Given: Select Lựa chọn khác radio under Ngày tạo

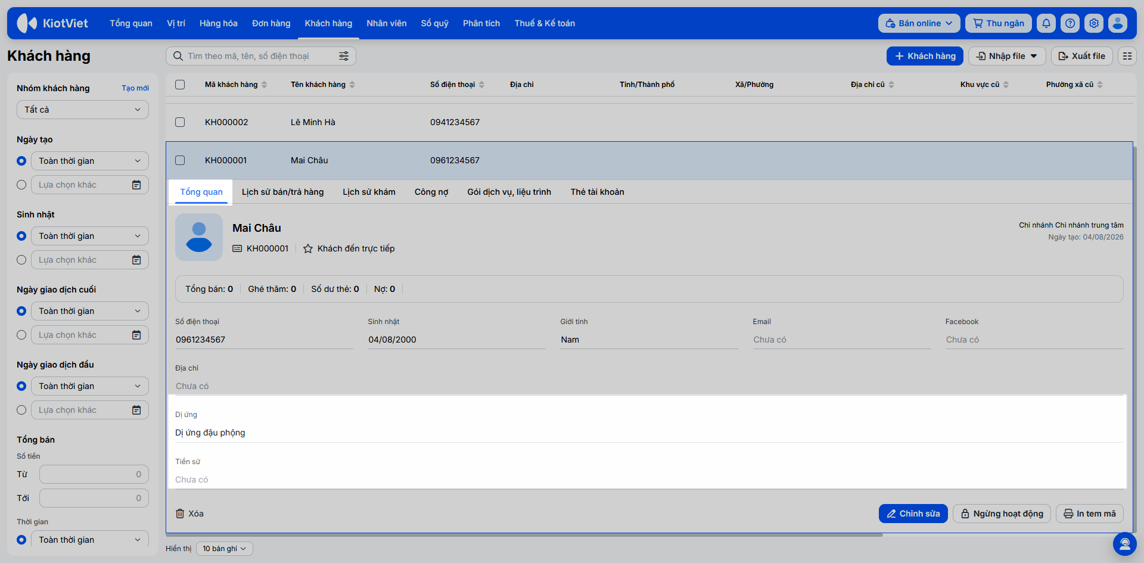Looking at the screenshot, I should [x=21, y=185].
